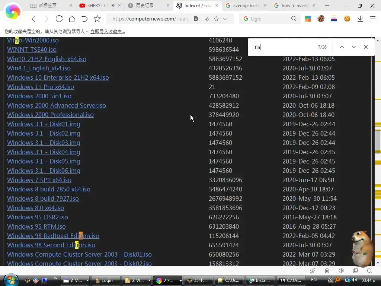381x286 pixels.
Task: Open the browser home page
Action: click(x=72, y=19)
